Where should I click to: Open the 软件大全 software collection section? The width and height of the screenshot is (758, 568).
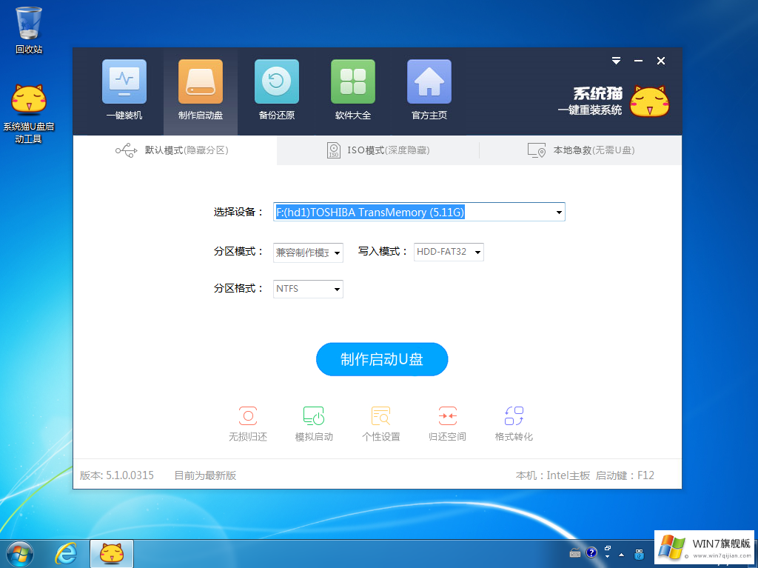(353, 90)
